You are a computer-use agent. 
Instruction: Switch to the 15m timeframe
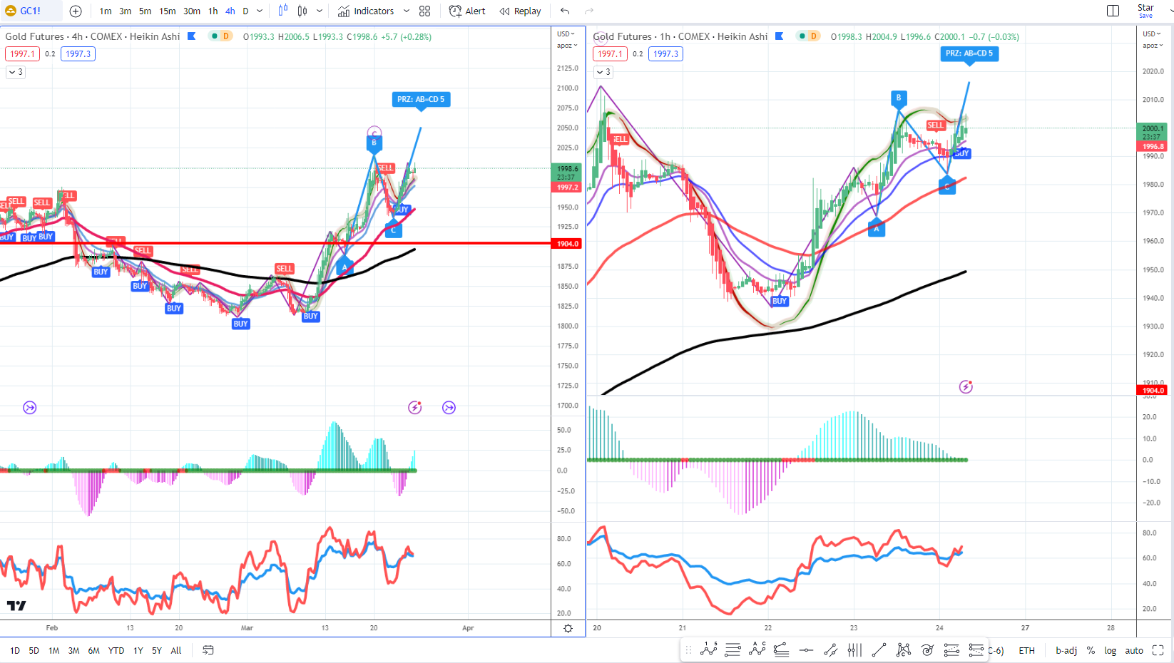[168, 11]
